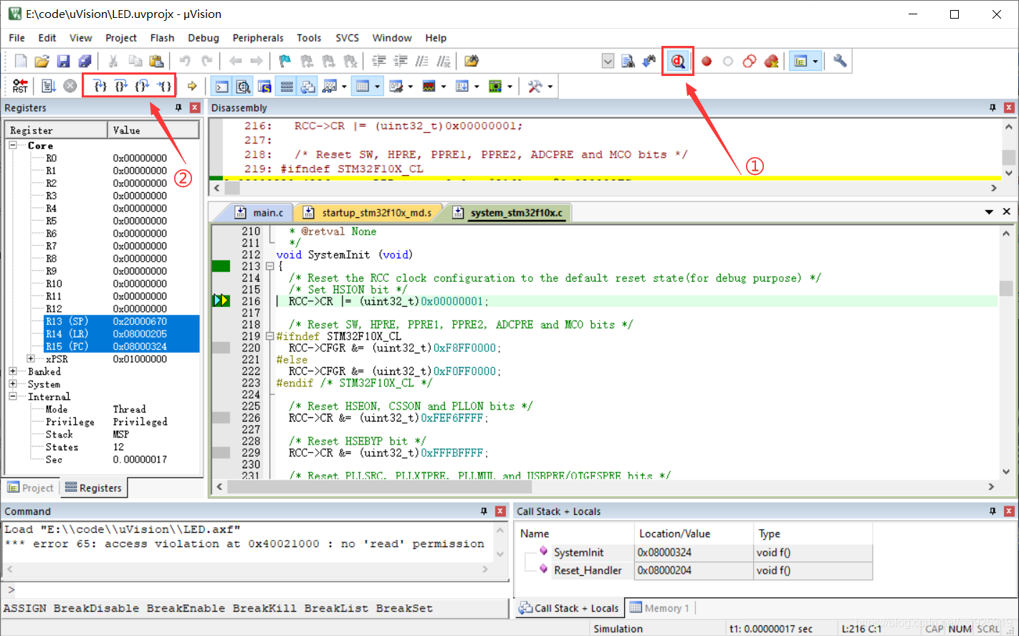Expand the xPSR register node
The image size is (1019, 636).
[x=31, y=359]
